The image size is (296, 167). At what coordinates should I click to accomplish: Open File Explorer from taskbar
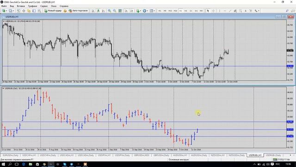click(31, 164)
